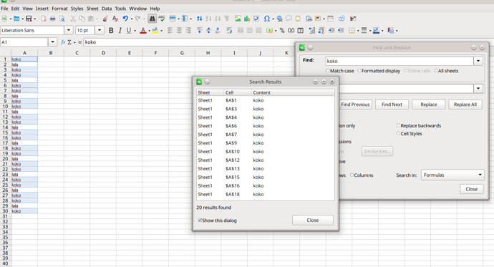
Task: Click the Replace All button
Action: coord(465,105)
